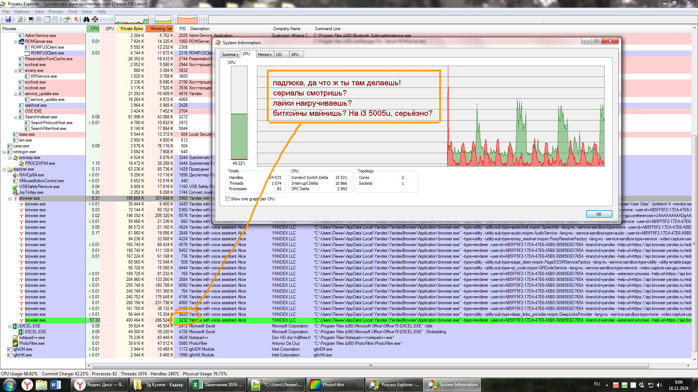Open pinned Yandex Browser in taskbar
This screenshot has height=392, width=698.
(x=27, y=385)
